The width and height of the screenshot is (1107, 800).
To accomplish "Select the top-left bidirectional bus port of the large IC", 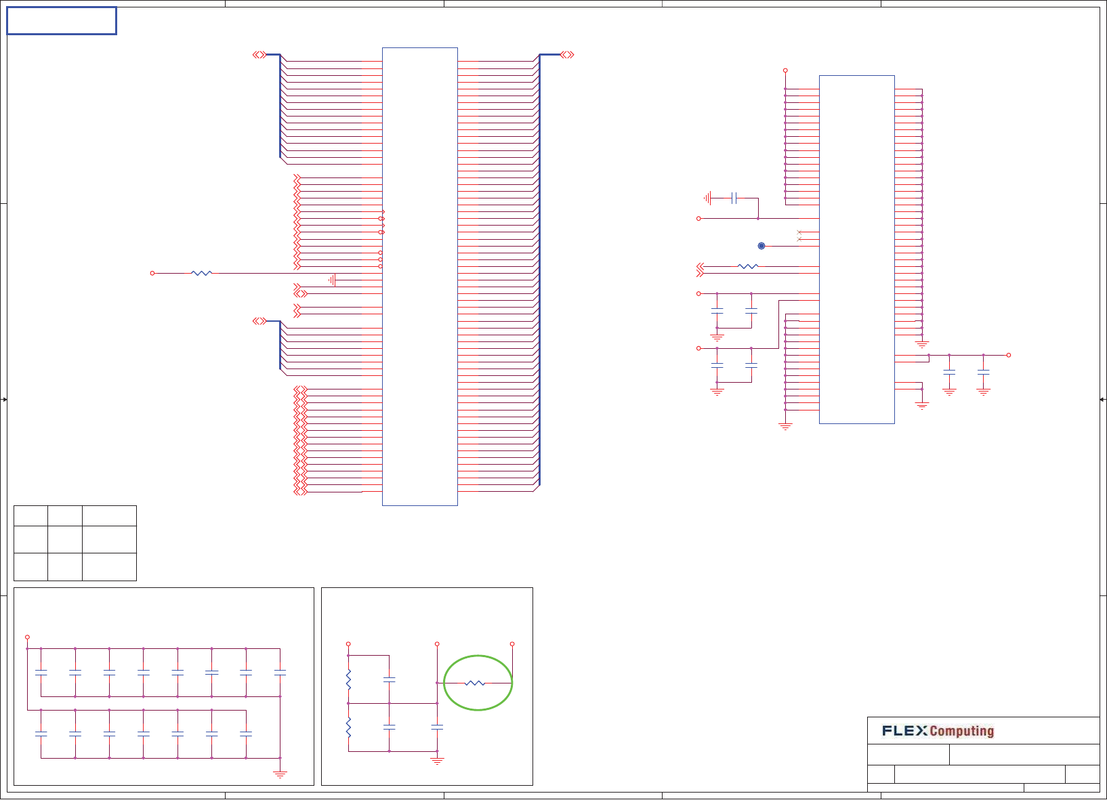I will pos(259,55).
